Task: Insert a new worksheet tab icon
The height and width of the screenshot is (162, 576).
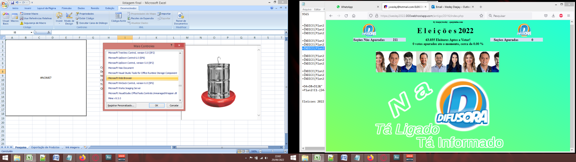Action: tap(85, 147)
